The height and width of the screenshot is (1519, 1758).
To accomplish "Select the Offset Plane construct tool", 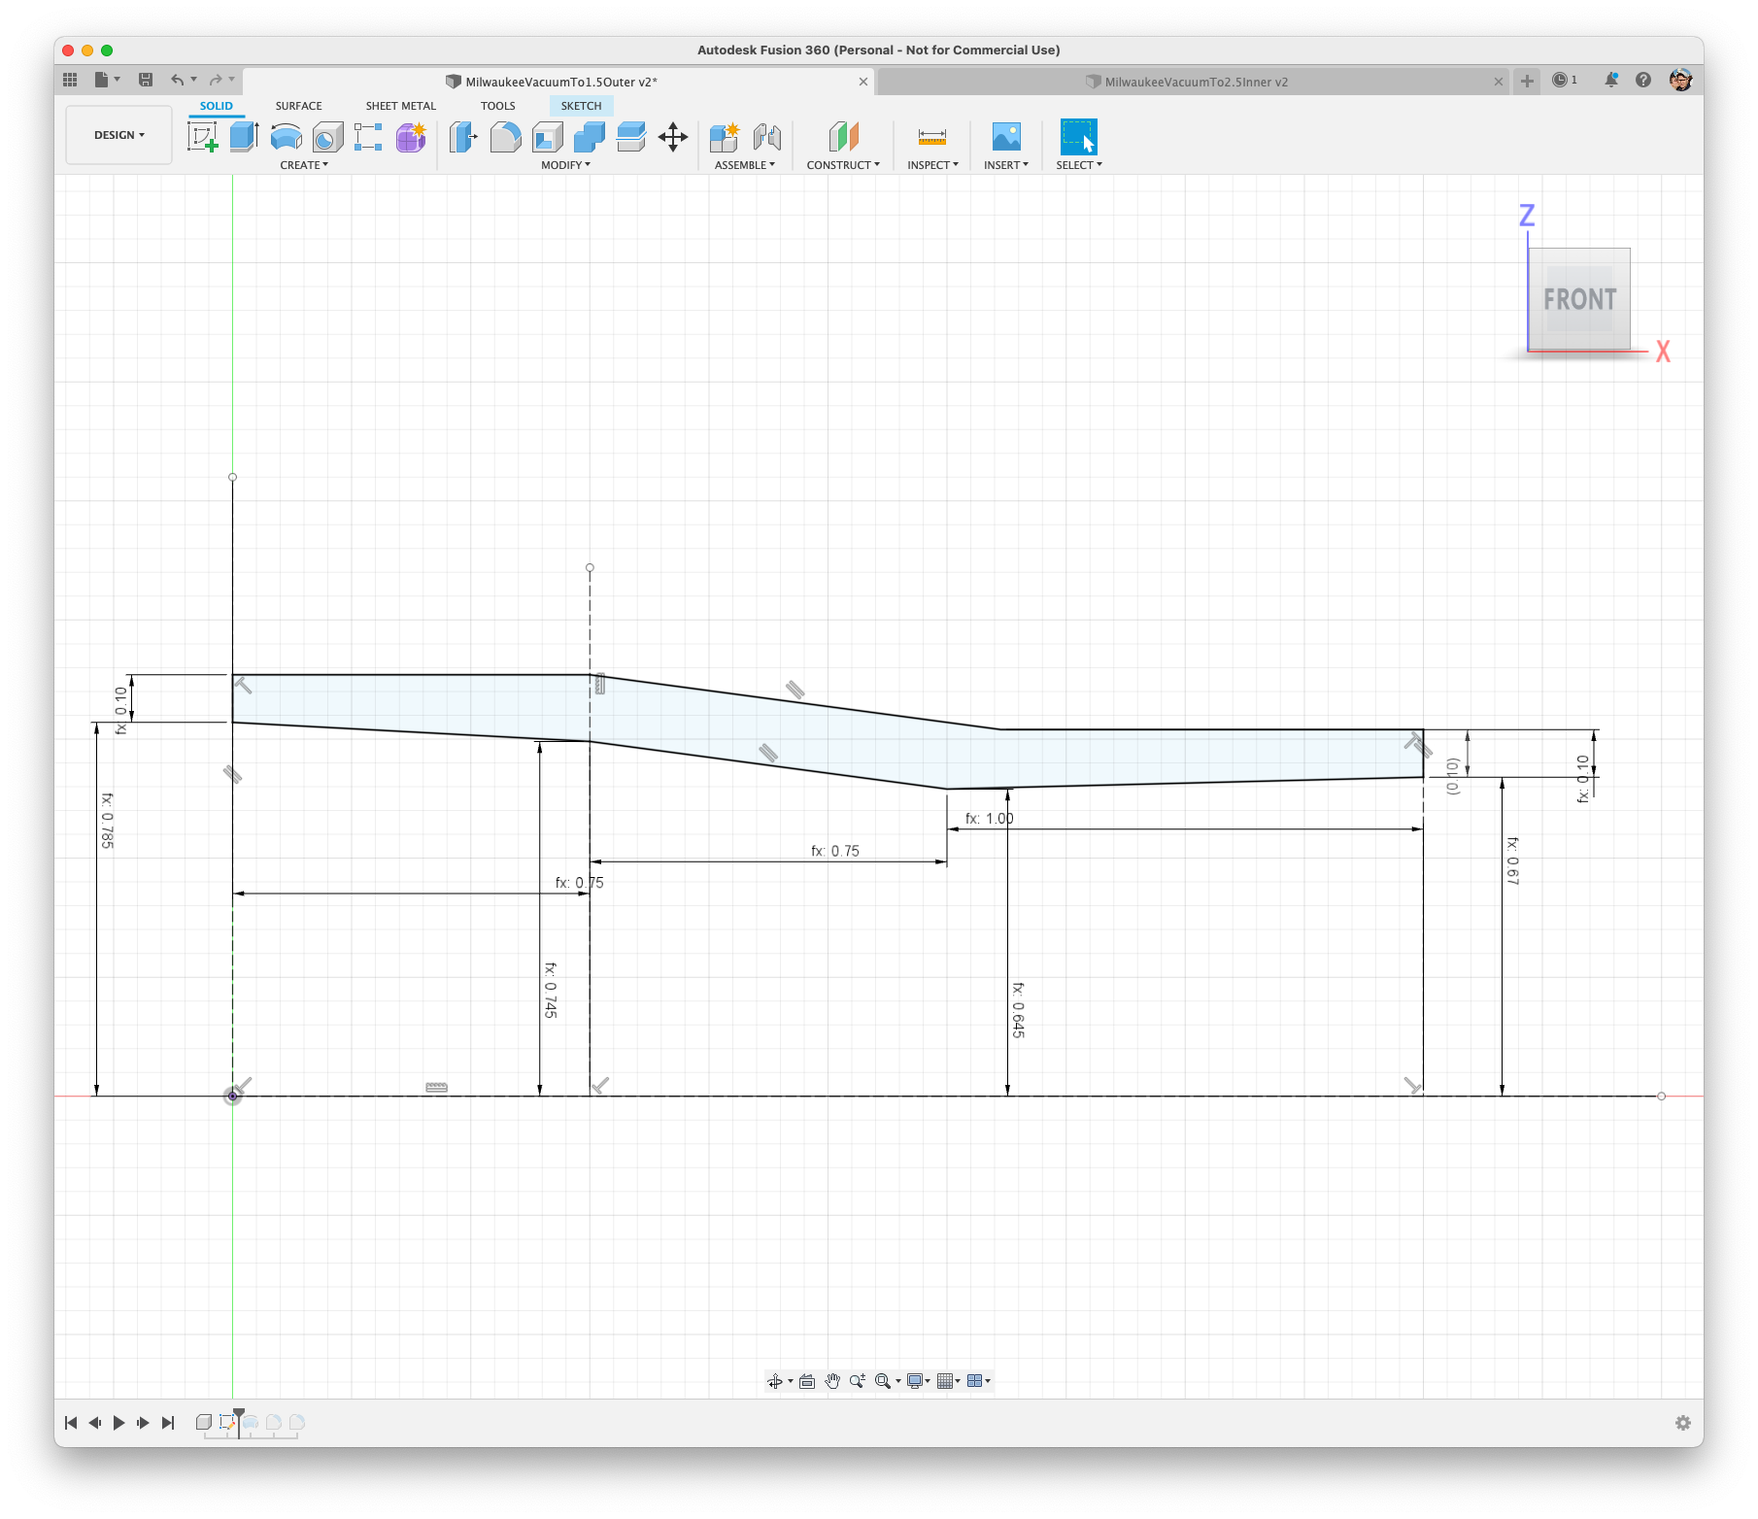I will tap(843, 137).
